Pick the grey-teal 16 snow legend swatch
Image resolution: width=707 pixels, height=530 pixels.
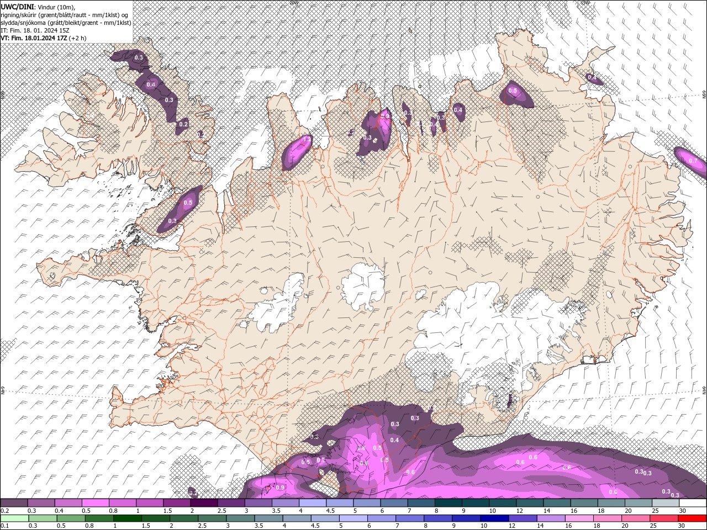click(x=584, y=503)
